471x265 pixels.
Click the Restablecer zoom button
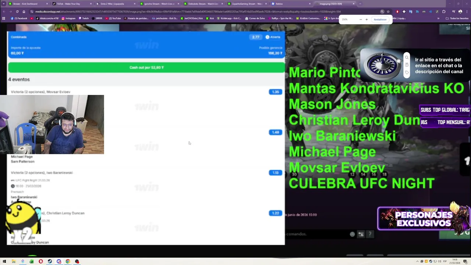click(380, 20)
